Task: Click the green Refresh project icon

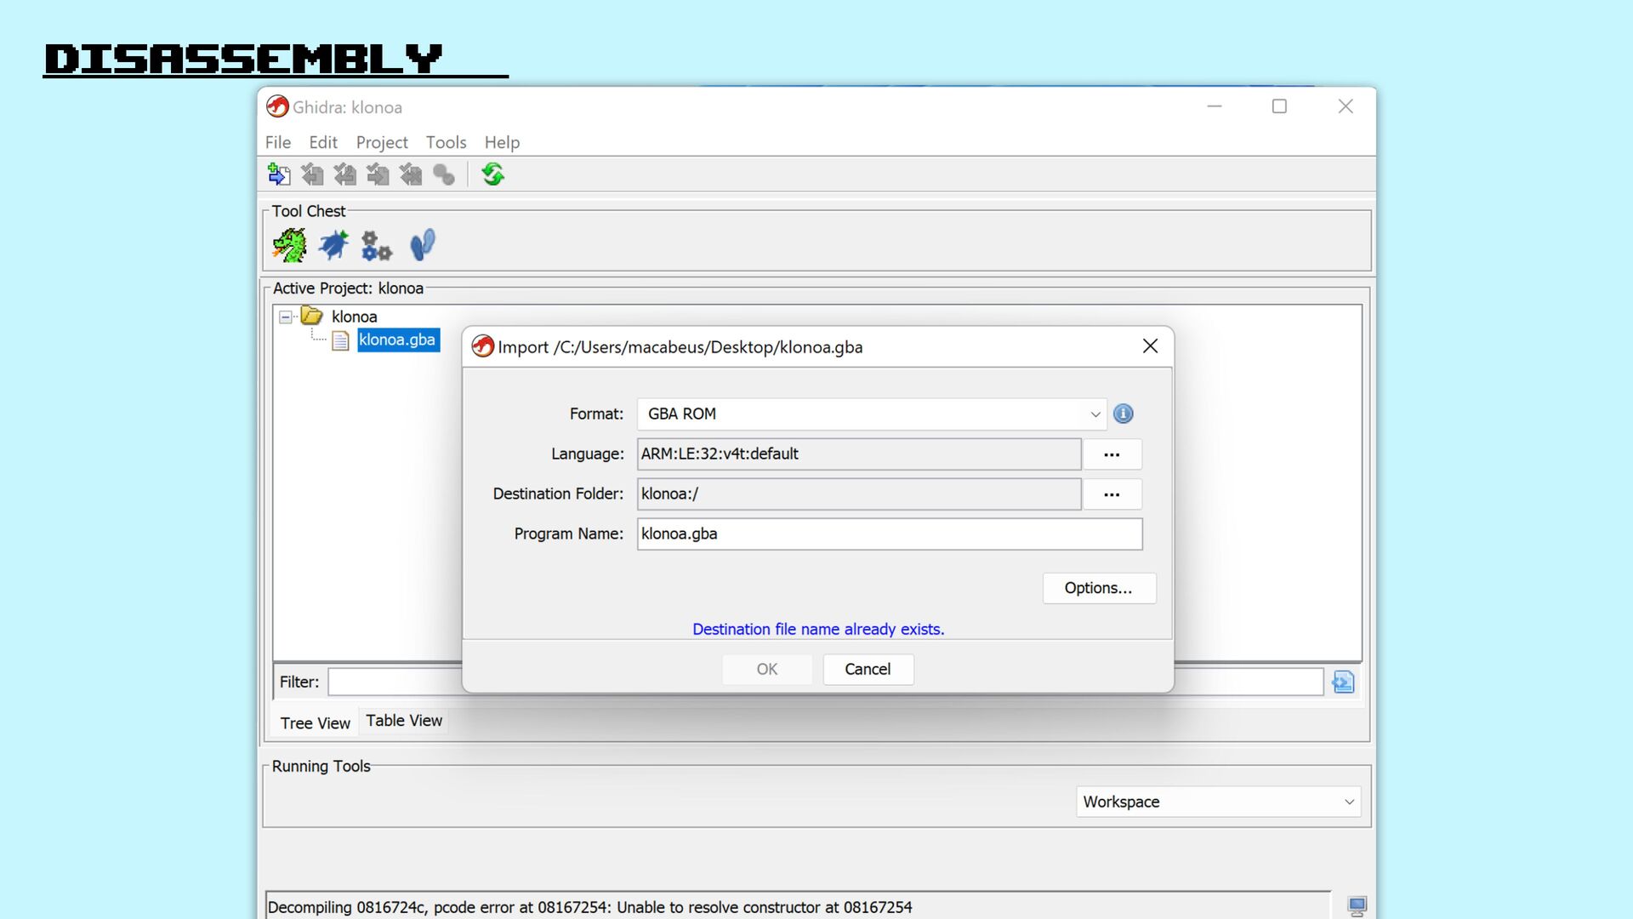Action: click(492, 174)
